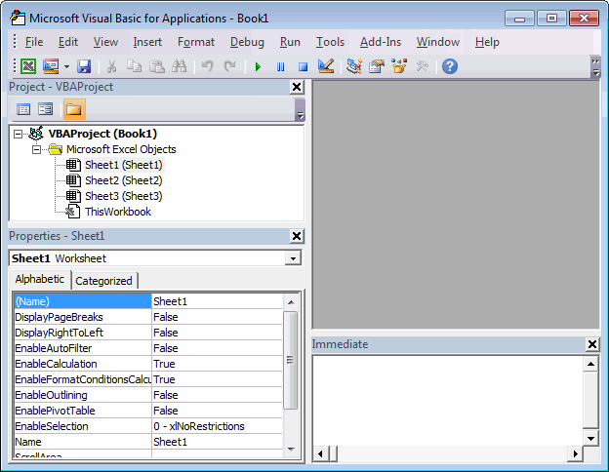Click properties list scroll up arrow

pos(291,302)
